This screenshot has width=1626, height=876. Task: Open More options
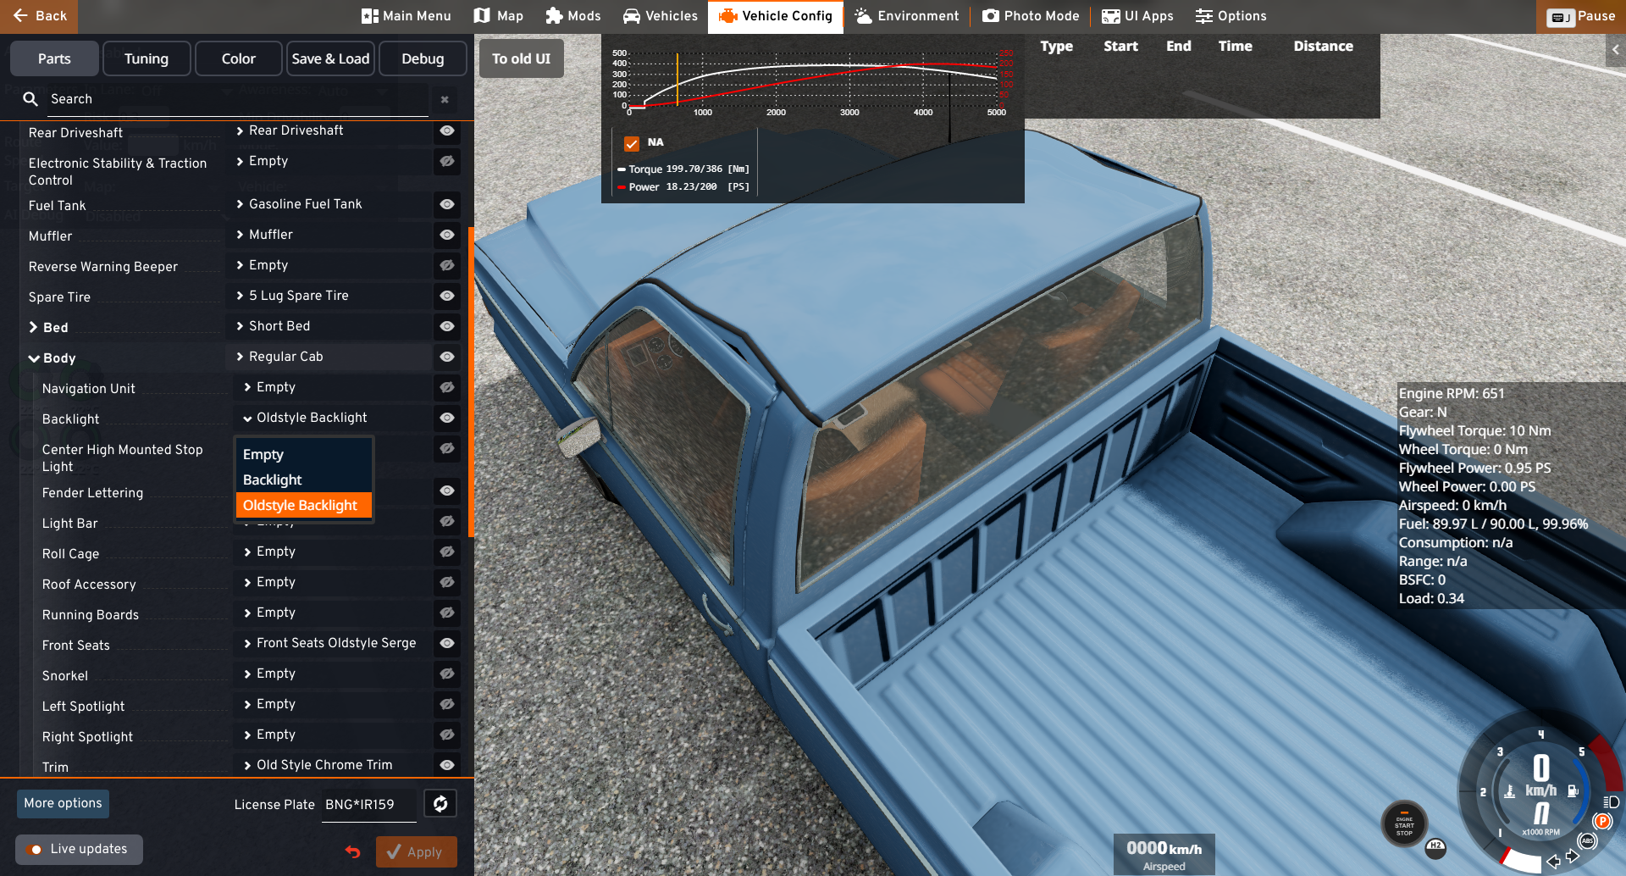pos(63,803)
